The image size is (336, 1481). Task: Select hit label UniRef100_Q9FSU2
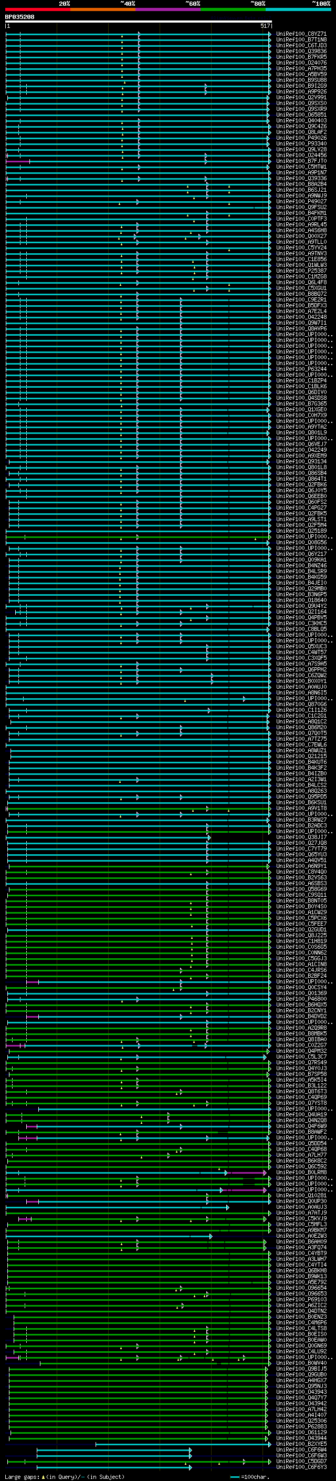point(301,208)
